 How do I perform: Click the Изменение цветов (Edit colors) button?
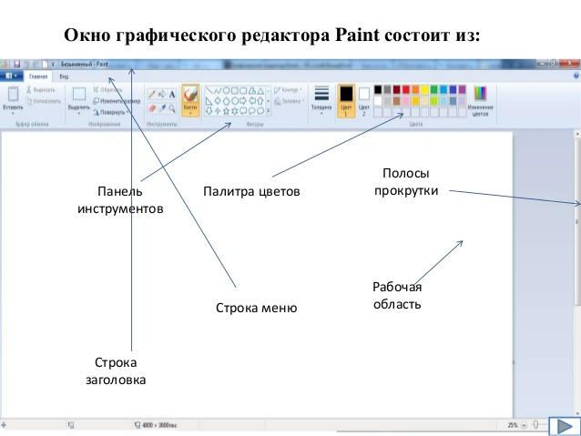click(480, 101)
